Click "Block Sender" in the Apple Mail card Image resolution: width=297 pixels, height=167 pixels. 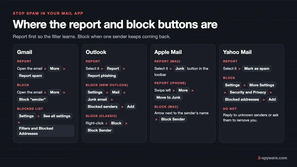tap(173, 119)
